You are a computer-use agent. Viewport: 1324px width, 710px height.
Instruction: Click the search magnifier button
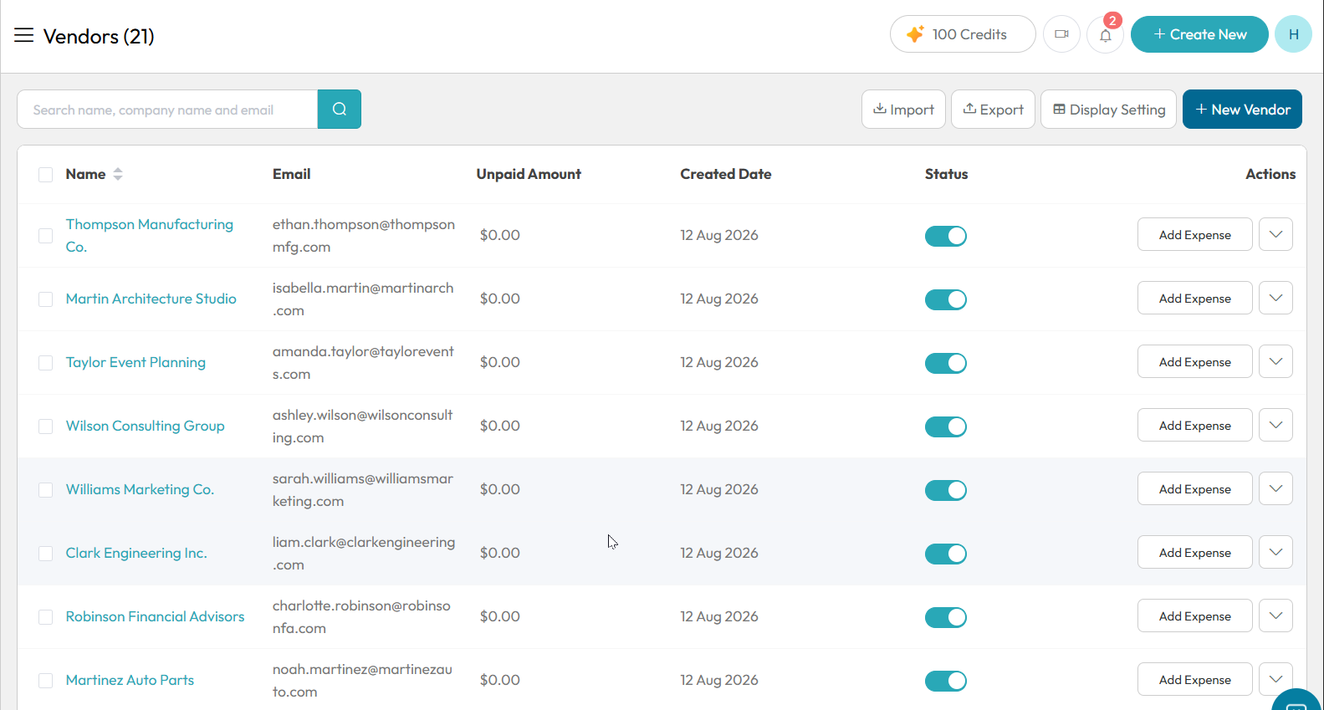[340, 109]
